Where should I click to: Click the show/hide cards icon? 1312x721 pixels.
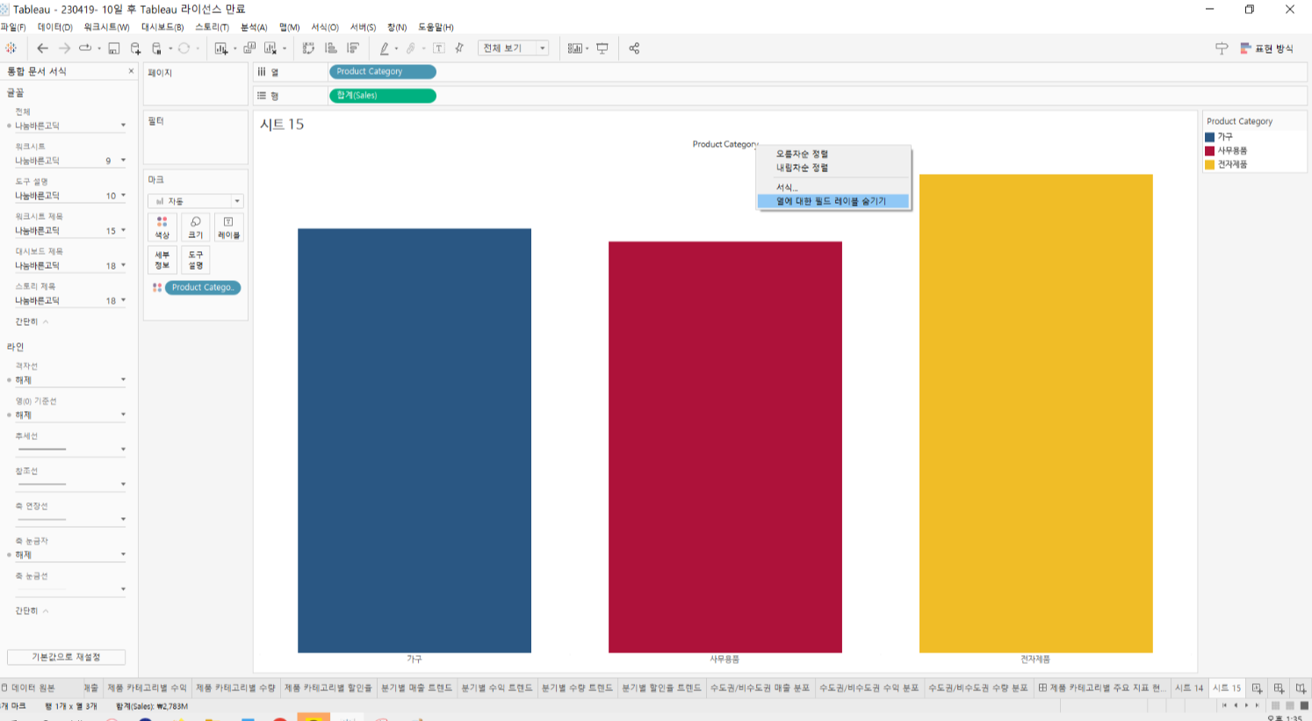pyautogui.click(x=575, y=48)
